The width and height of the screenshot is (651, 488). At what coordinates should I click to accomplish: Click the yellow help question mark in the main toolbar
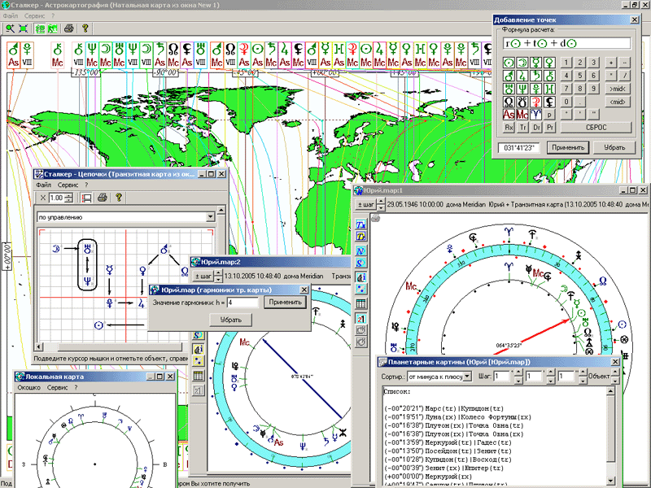85,28
